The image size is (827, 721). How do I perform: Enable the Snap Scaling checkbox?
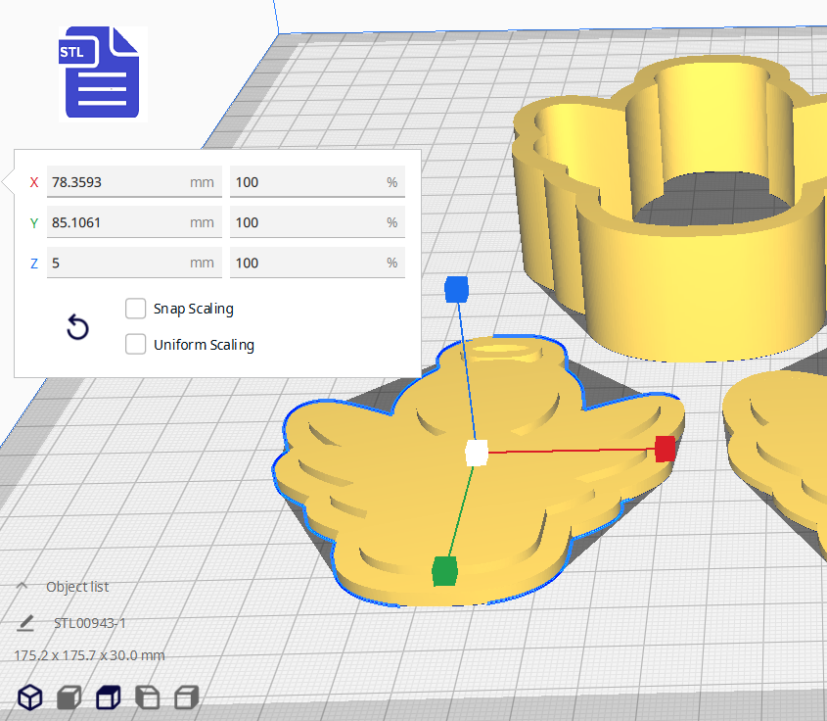pos(136,309)
